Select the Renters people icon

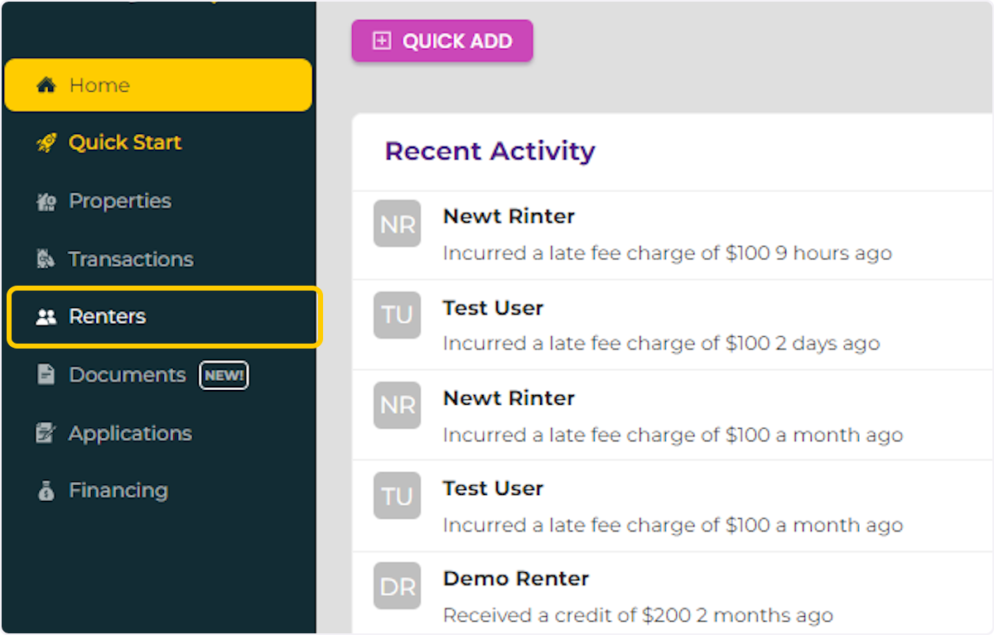[46, 316]
